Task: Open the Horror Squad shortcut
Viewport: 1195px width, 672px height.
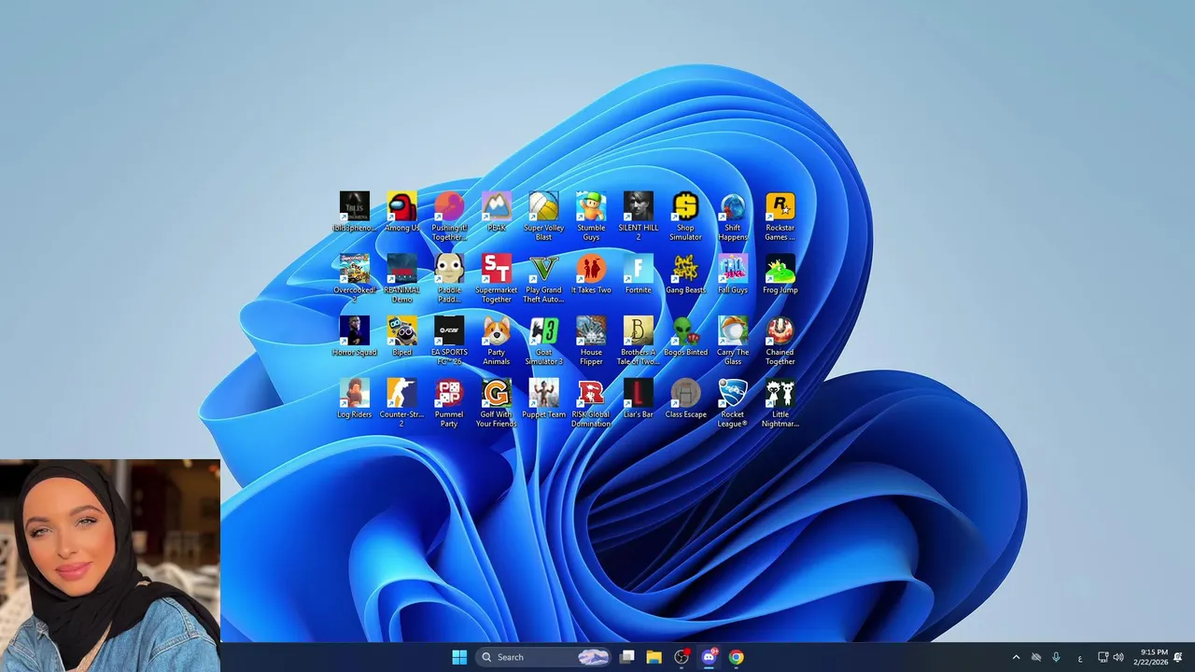Action: pos(355,337)
